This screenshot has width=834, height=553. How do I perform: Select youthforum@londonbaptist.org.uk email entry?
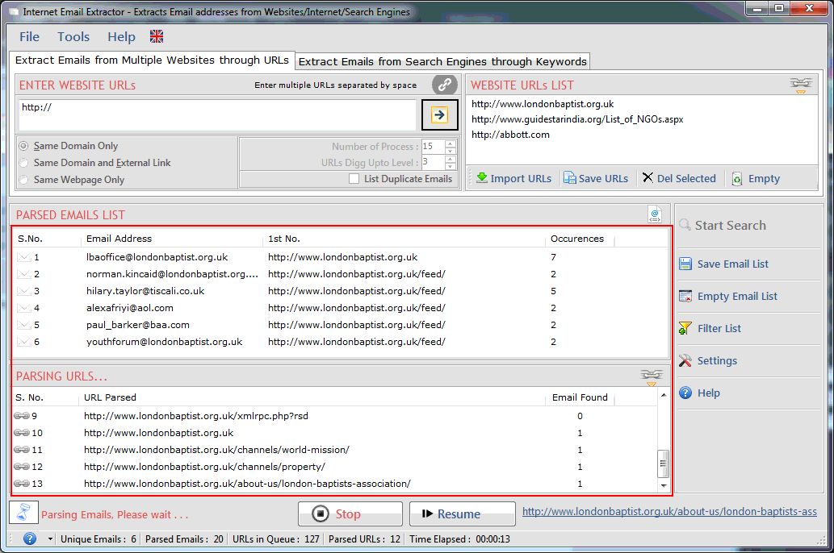[165, 342]
